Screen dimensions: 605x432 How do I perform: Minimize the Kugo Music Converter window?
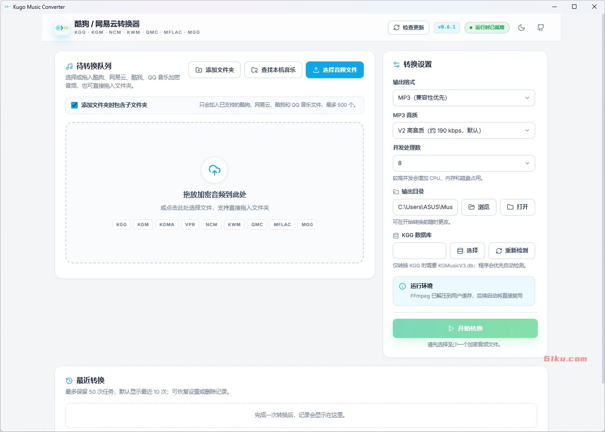point(554,7)
